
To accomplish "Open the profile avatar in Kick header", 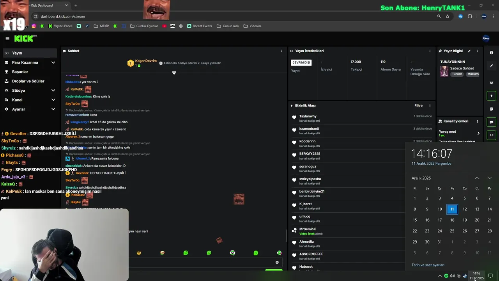I will 486,38.
